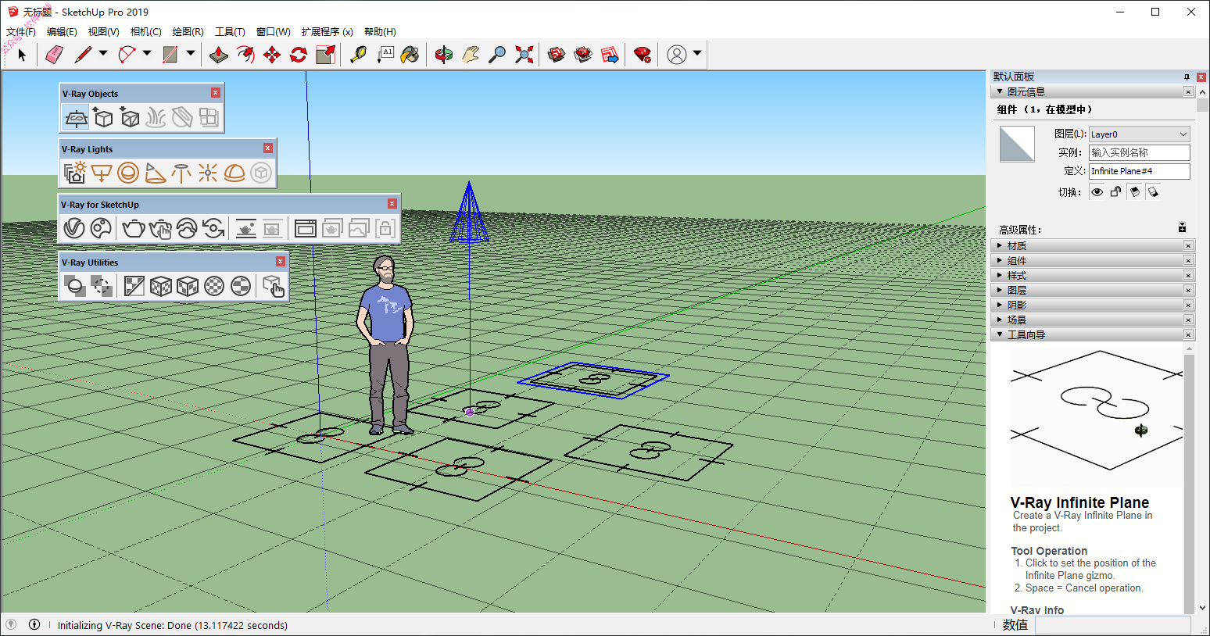1210x636 pixels.
Task: Start V-Ray interactive render
Action: tap(160, 228)
